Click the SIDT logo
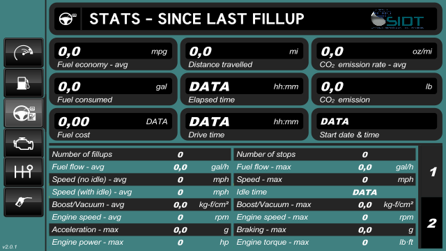Image resolution: width=446 pixels, height=251 pixels. pyautogui.click(x=397, y=19)
